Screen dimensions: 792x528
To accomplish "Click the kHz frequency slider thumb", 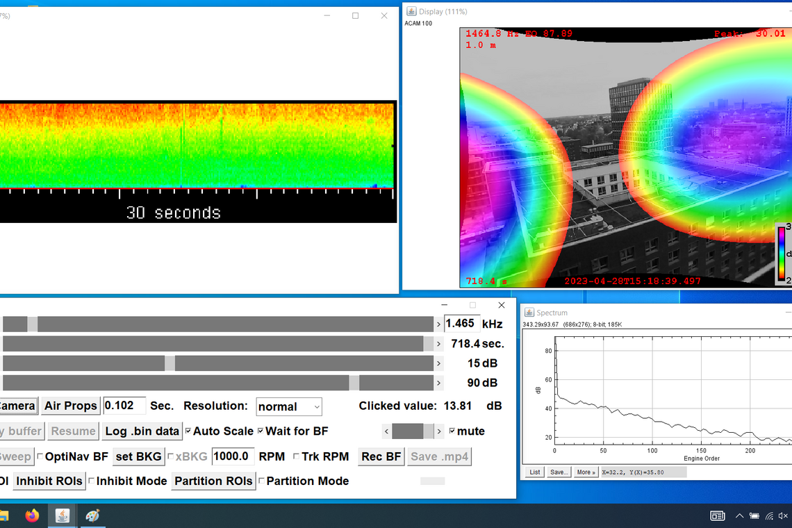I will 33,324.
